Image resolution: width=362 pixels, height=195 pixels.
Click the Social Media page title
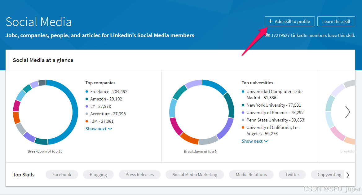(x=38, y=22)
